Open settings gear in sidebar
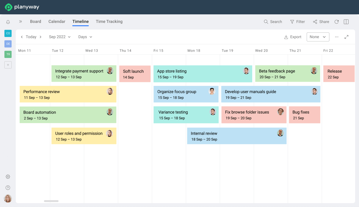 8,177
